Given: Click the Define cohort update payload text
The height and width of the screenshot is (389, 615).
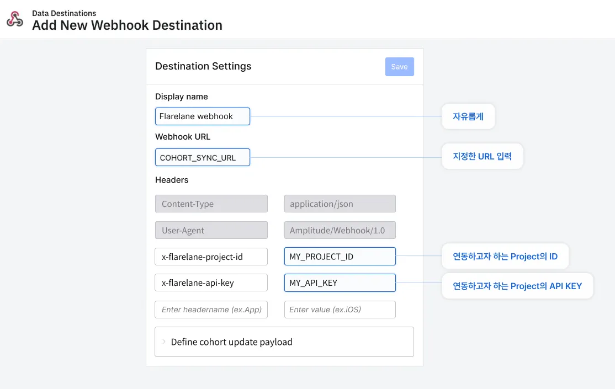Looking at the screenshot, I should pyautogui.click(x=232, y=342).
